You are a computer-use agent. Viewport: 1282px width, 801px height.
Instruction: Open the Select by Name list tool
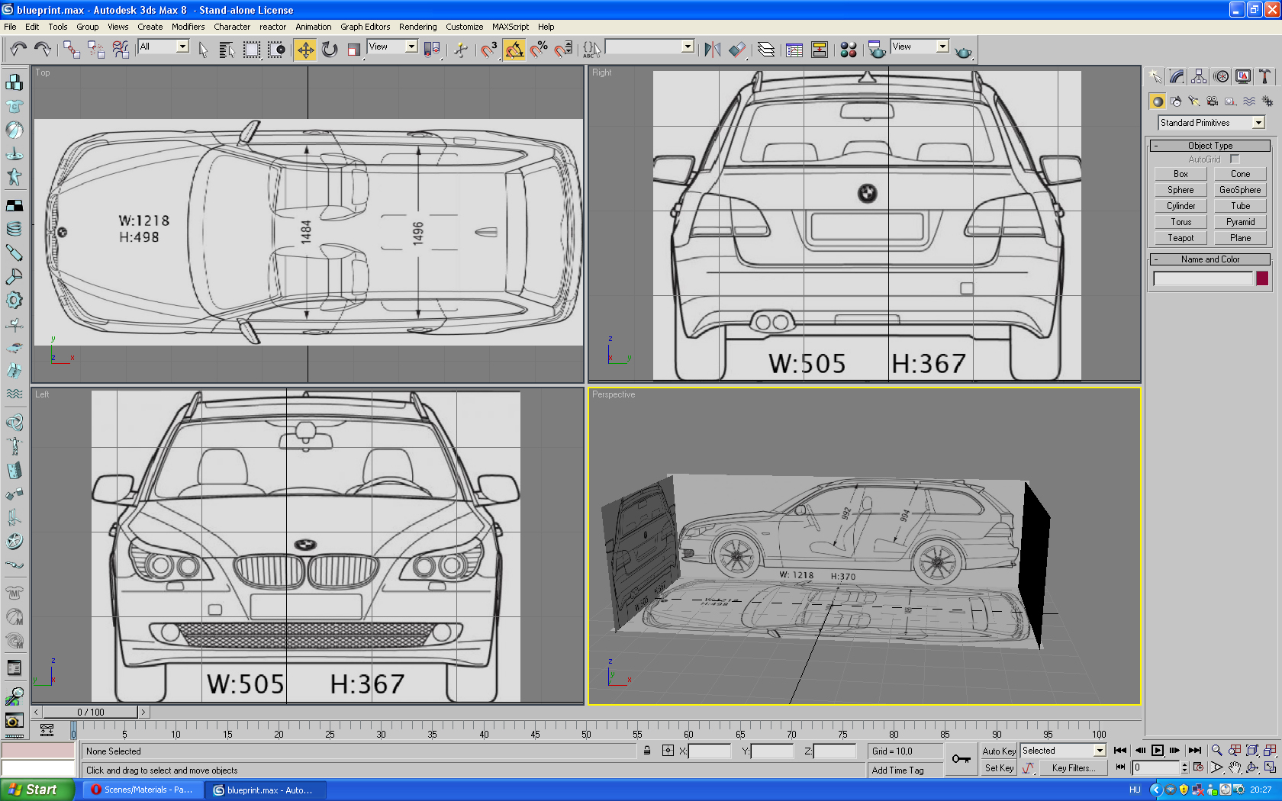click(227, 50)
